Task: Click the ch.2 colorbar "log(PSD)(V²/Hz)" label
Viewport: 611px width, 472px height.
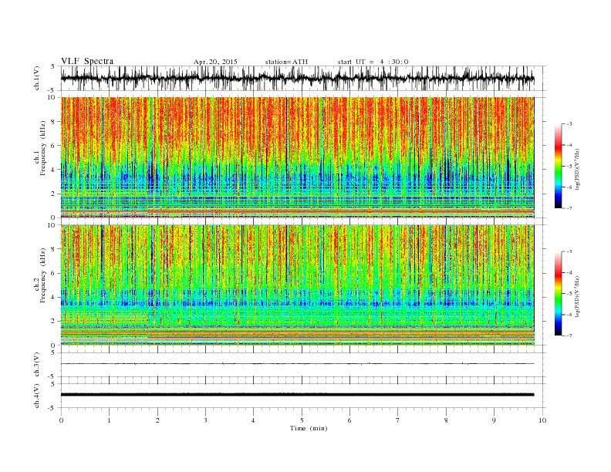Action: 579,296
